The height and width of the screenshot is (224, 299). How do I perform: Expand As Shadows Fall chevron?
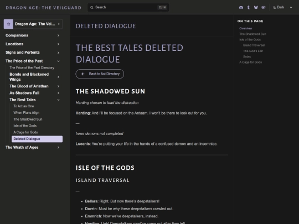[x=58, y=93]
